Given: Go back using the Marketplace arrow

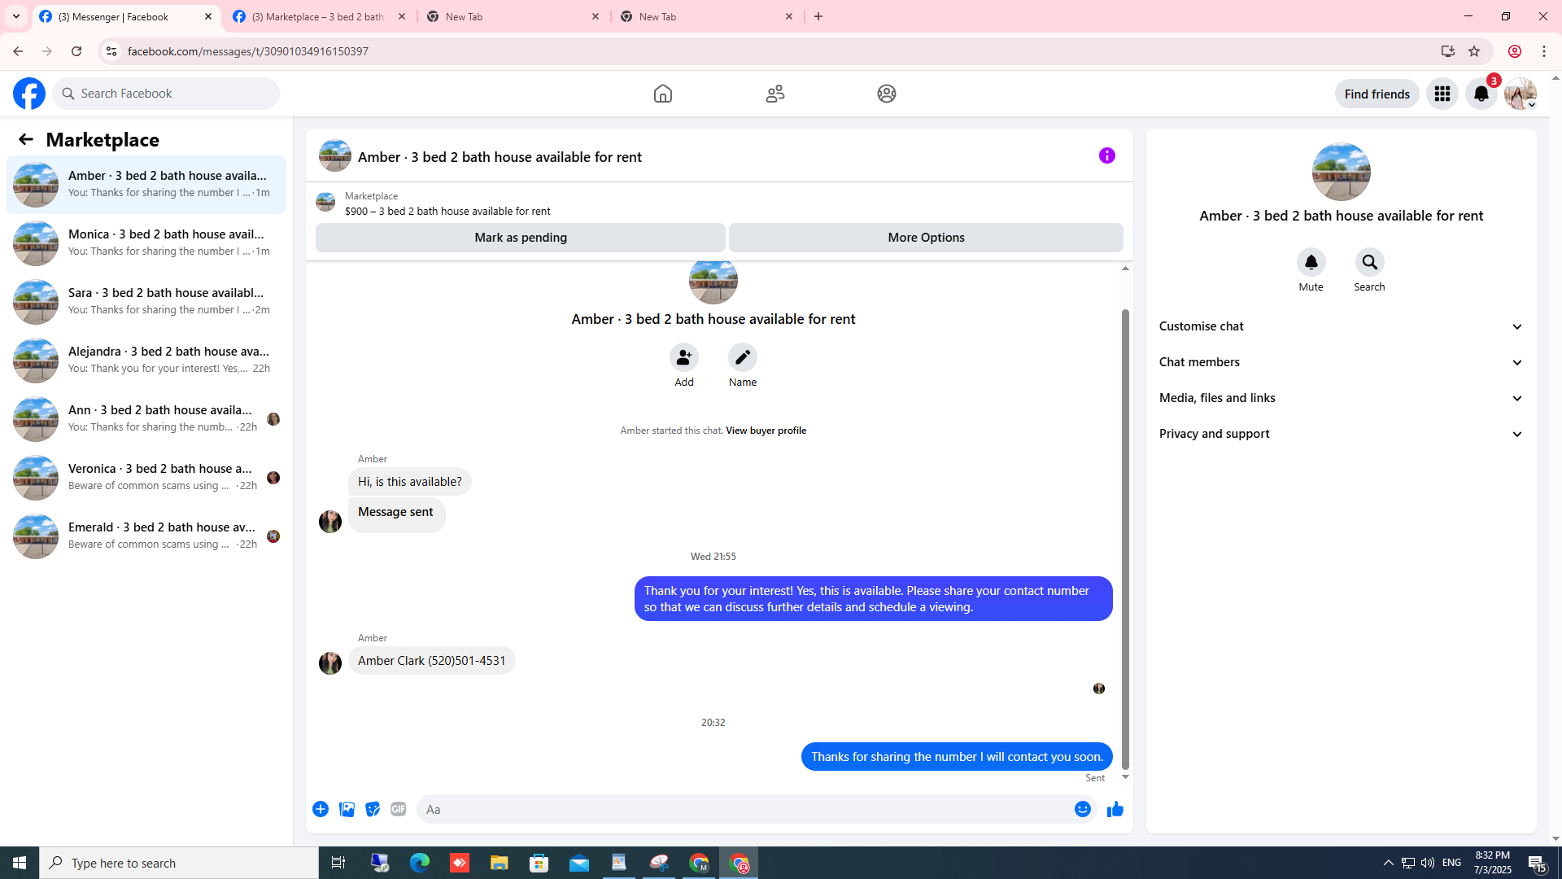Looking at the screenshot, I should (x=26, y=139).
